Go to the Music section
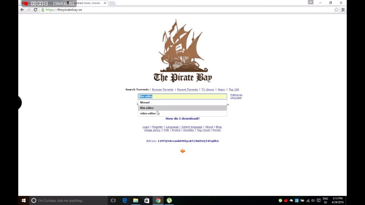 click(221, 90)
